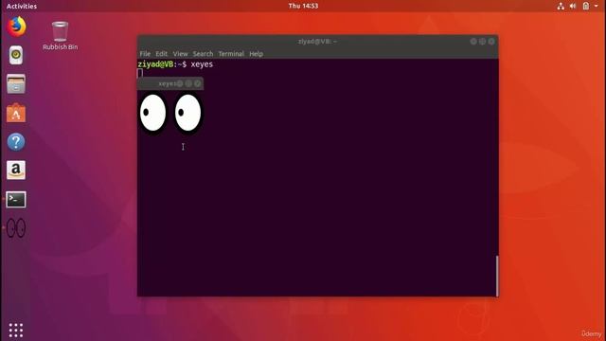Open Ubuntu Software from the dock
This screenshot has height=341, width=606.
point(16,113)
